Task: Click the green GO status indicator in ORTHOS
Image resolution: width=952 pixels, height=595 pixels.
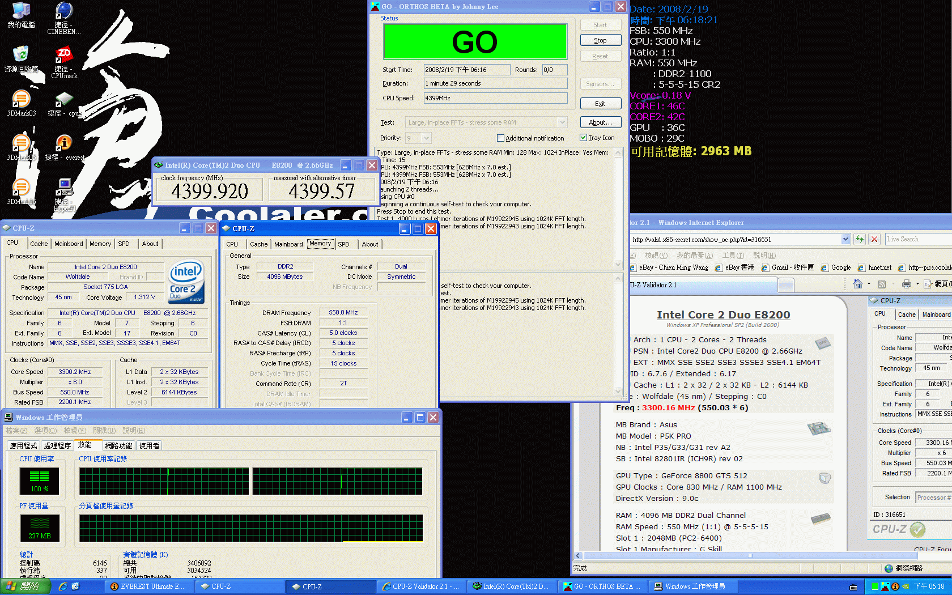Action: [475, 41]
